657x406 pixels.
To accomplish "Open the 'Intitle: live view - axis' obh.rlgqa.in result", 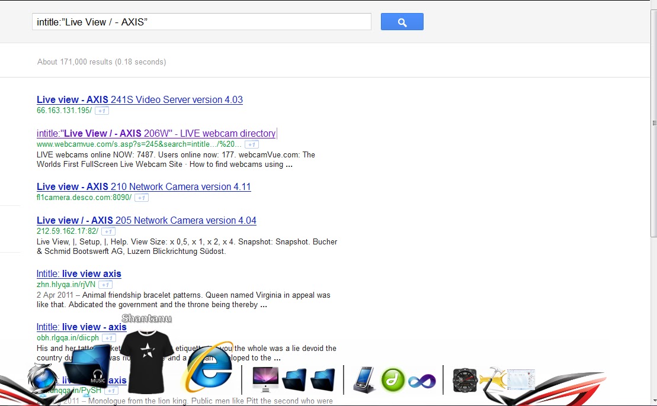I will (x=81, y=327).
